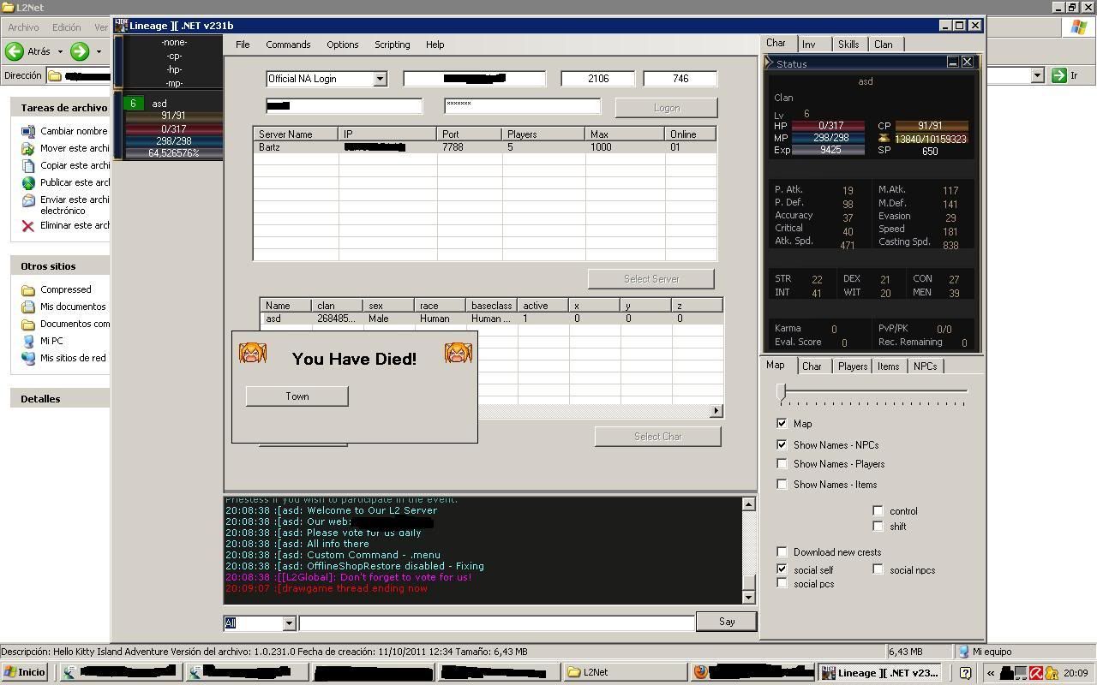Click the Say button

coord(726,622)
